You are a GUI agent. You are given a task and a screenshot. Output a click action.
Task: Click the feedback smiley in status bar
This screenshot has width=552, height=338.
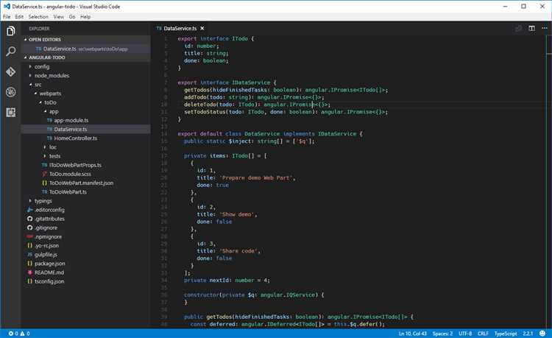point(542,334)
